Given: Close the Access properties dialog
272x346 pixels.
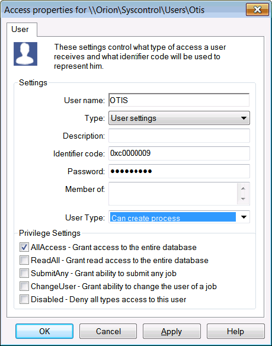Looking at the screenshot, I should tap(257, 9).
